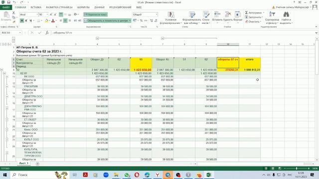Decrease decimal places
The width and height of the screenshot is (319, 179).
pyautogui.click(x=156, y=20)
